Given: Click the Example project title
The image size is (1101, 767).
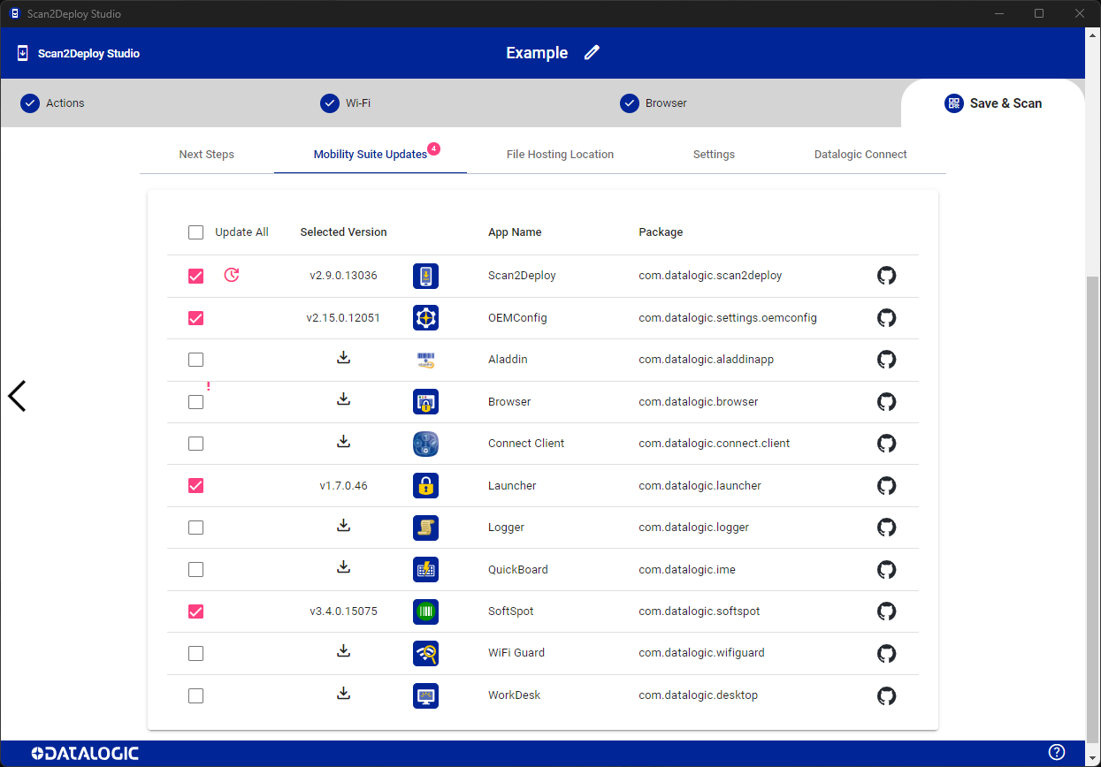Looking at the screenshot, I should [537, 53].
